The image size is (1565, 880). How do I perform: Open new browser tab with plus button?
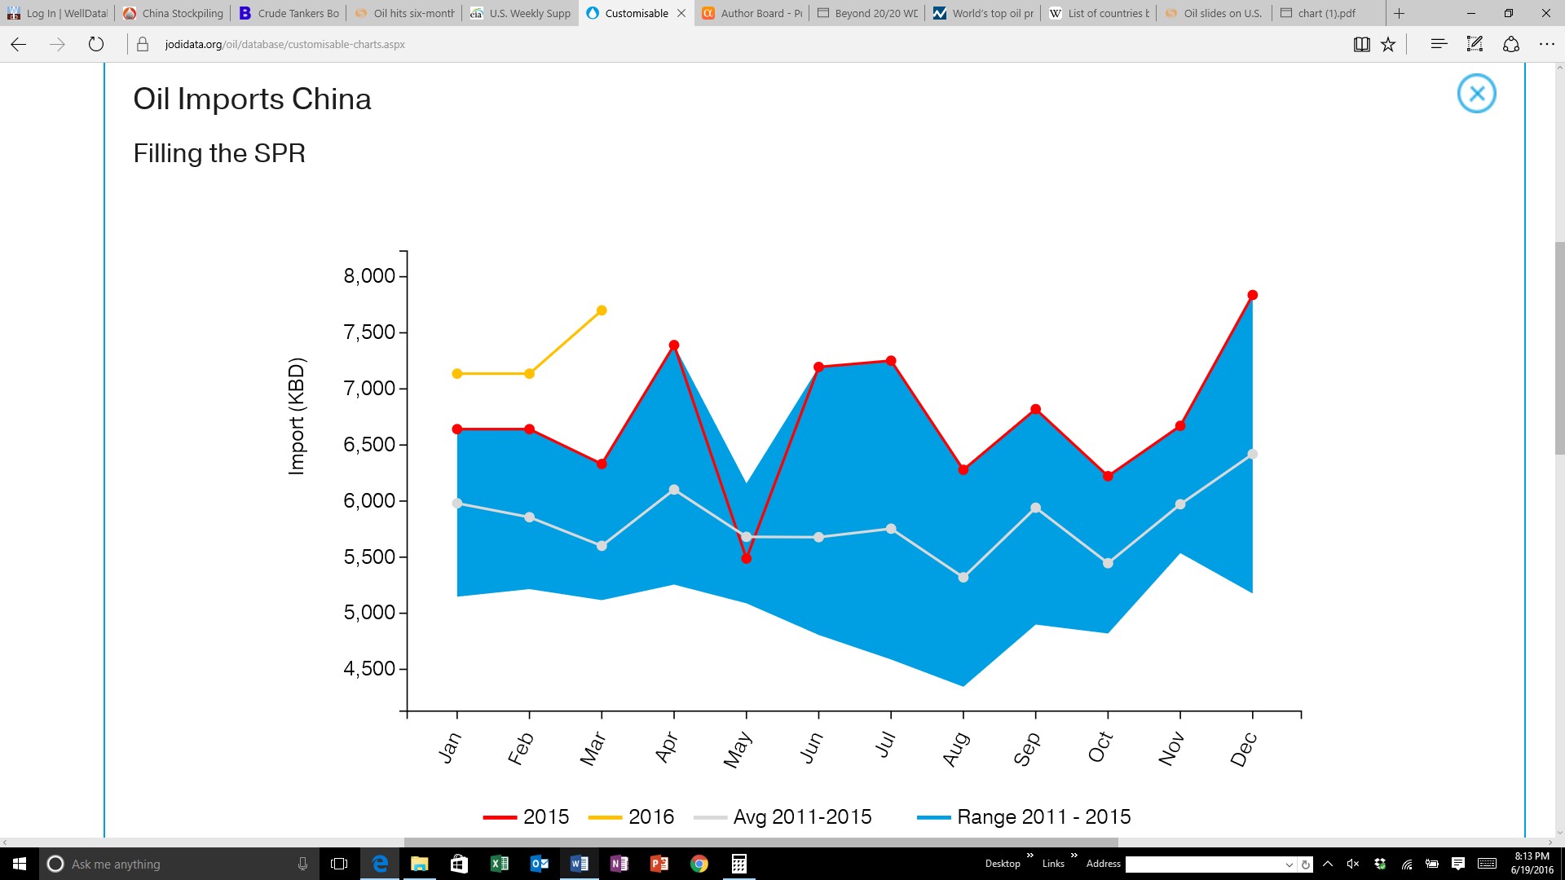point(1399,13)
